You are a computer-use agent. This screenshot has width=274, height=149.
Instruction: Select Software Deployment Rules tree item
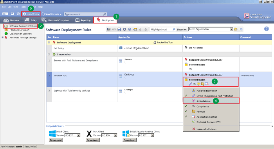coord(23,26)
